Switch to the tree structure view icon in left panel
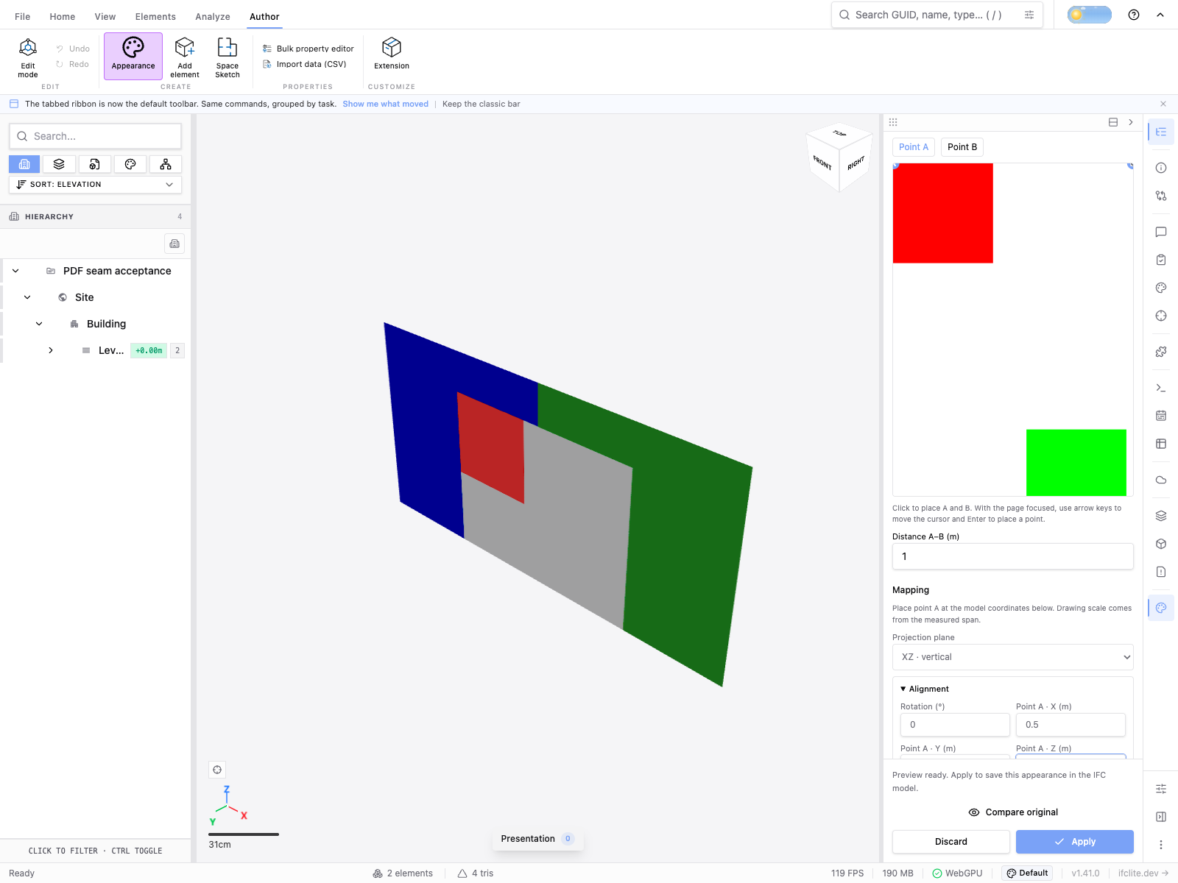This screenshot has height=883, width=1178. click(166, 164)
